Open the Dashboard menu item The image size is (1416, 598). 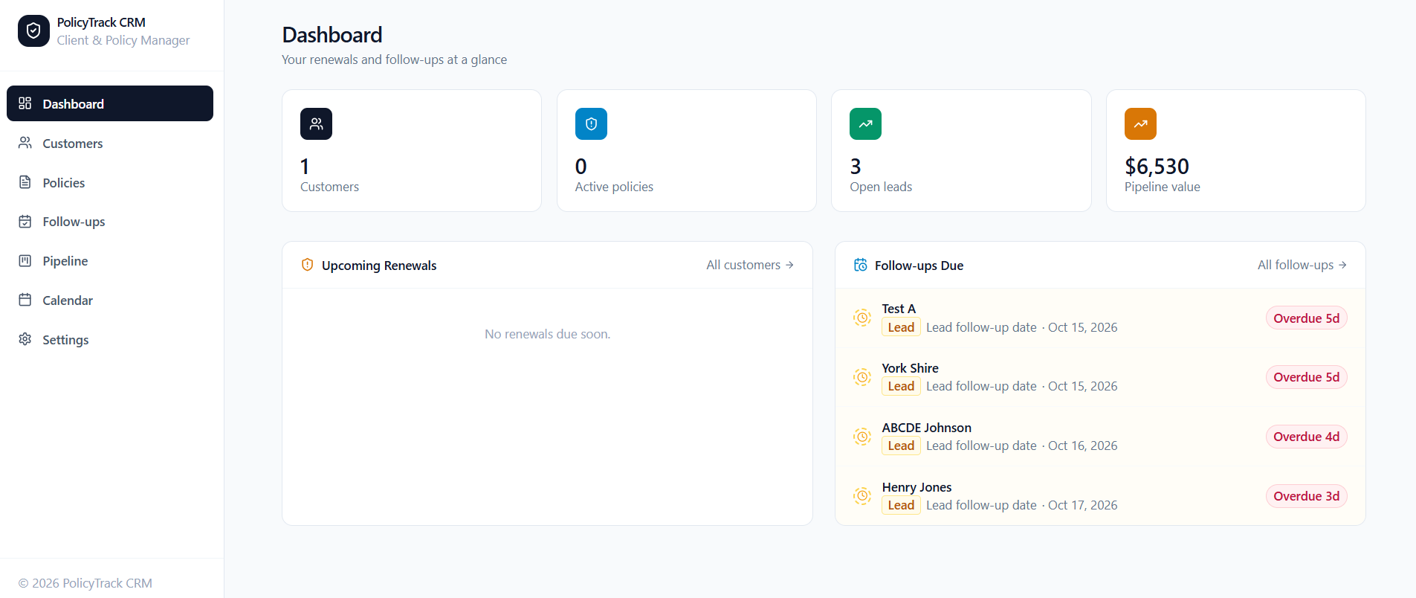pos(110,103)
